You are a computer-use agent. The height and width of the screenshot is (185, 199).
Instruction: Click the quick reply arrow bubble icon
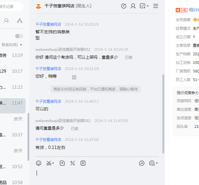click(x=142, y=163)
